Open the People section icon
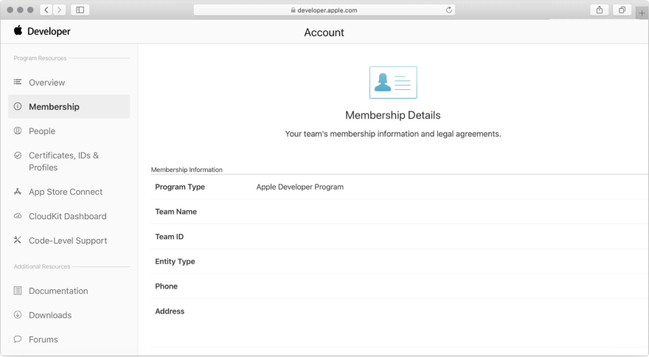 click(18, 131)
